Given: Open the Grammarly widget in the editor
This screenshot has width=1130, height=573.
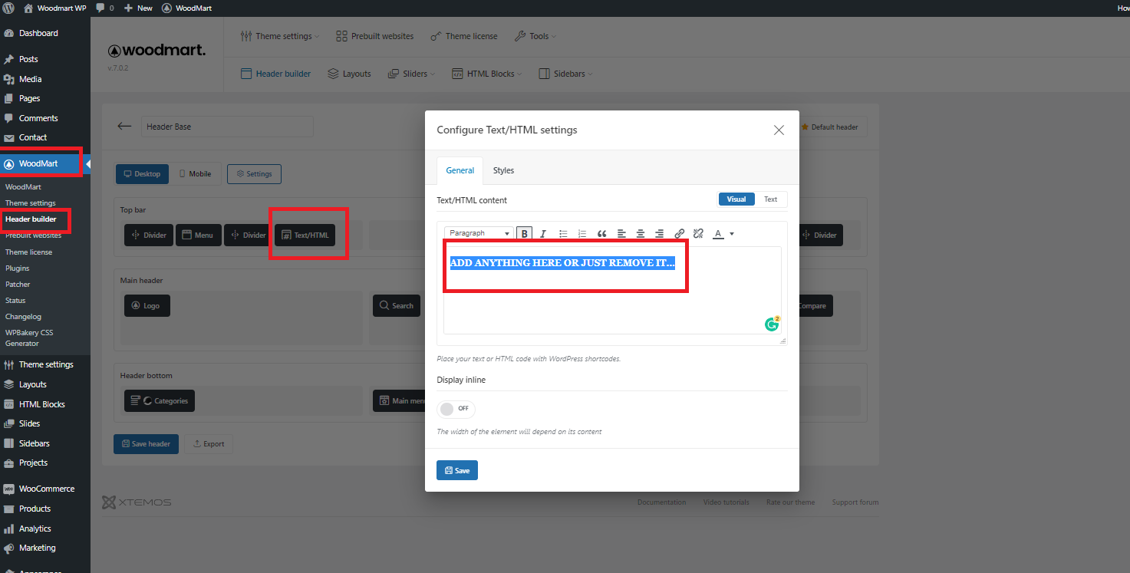Looking at the screenshot, I should [772, 324].
